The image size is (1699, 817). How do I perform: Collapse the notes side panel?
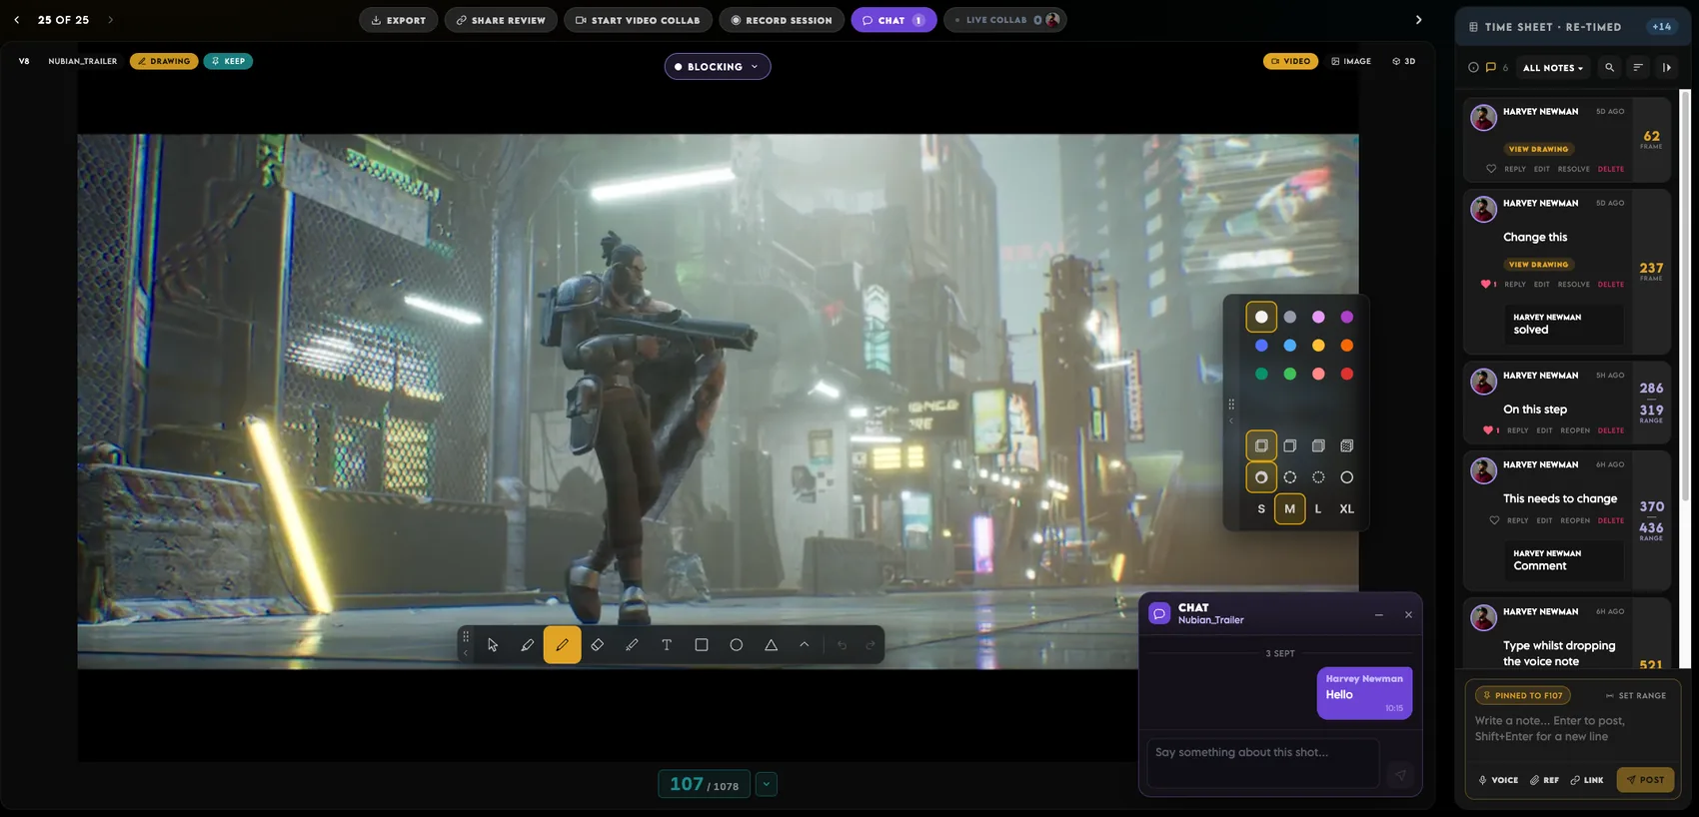[1667, 68]
